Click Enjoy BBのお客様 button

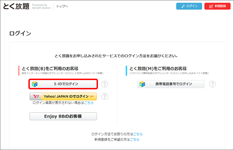pyautogui.click(x=63, y=116)
